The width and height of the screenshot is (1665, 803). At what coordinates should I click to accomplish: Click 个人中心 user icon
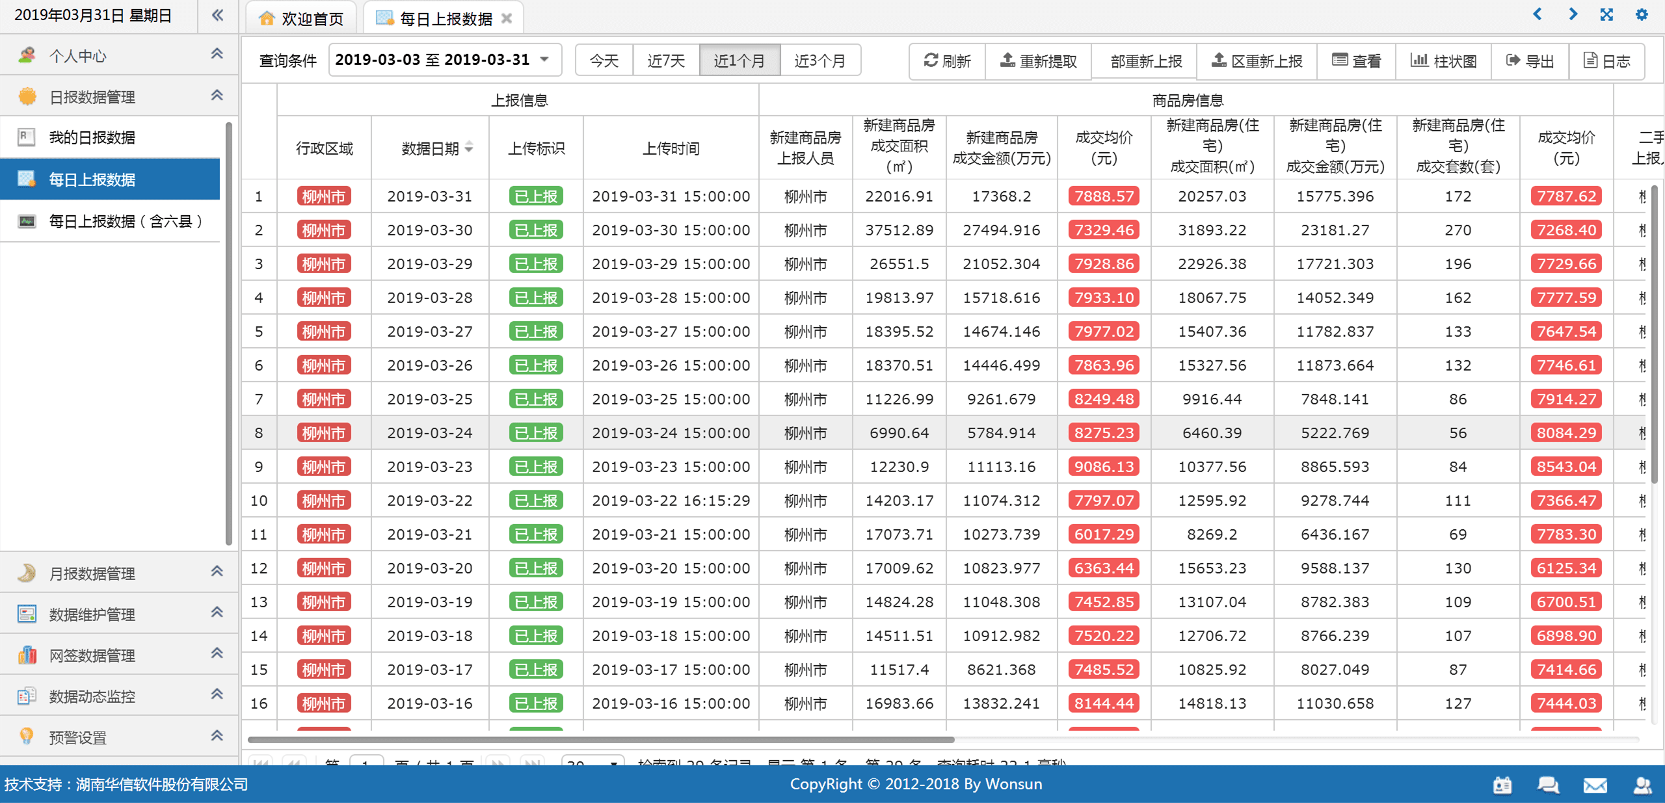coord(27,55)
